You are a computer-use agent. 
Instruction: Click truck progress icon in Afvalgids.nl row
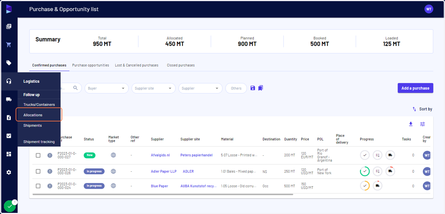[x=390, y=155]
